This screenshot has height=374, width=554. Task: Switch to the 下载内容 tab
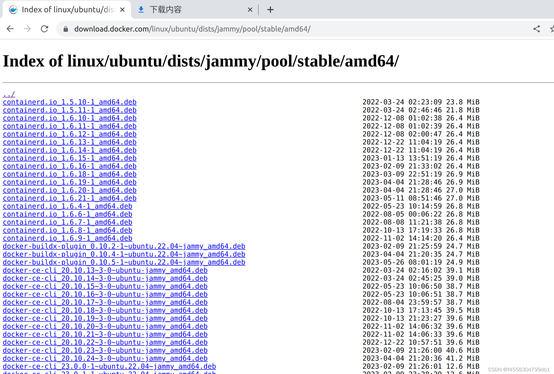pyautogui.click(x=166, y=10)
